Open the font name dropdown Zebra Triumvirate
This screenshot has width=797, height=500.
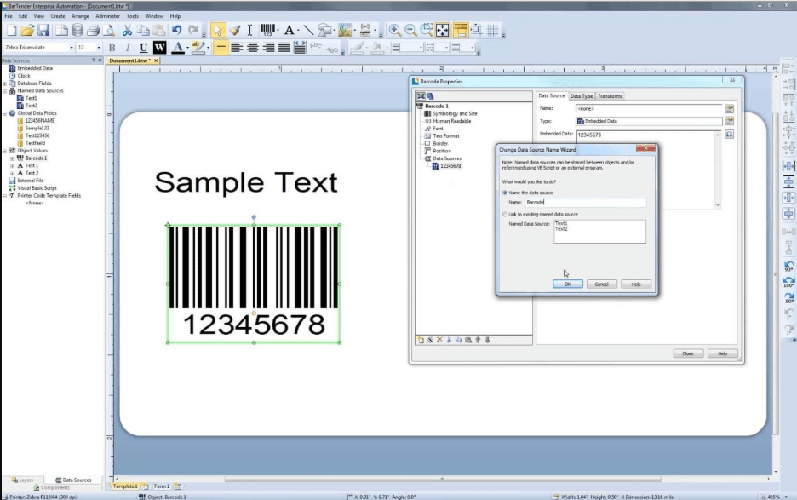[72, 48]
